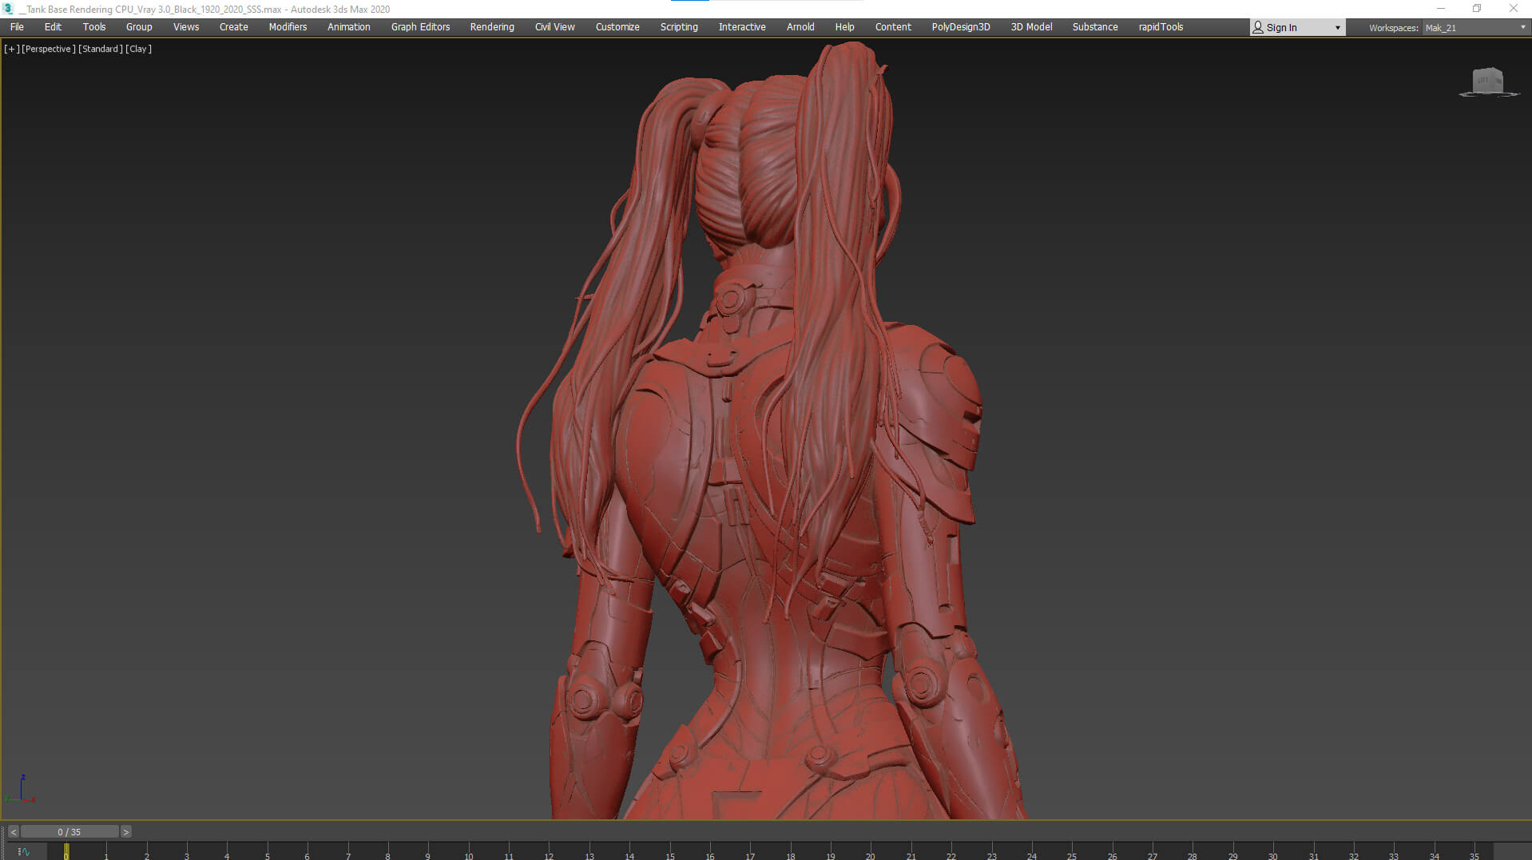
Task: Open the Animation menu
Action: click(349, 27)
